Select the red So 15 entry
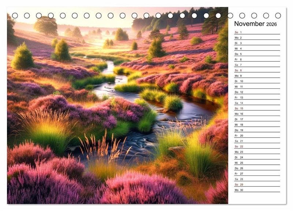 (x=257, y=108)
